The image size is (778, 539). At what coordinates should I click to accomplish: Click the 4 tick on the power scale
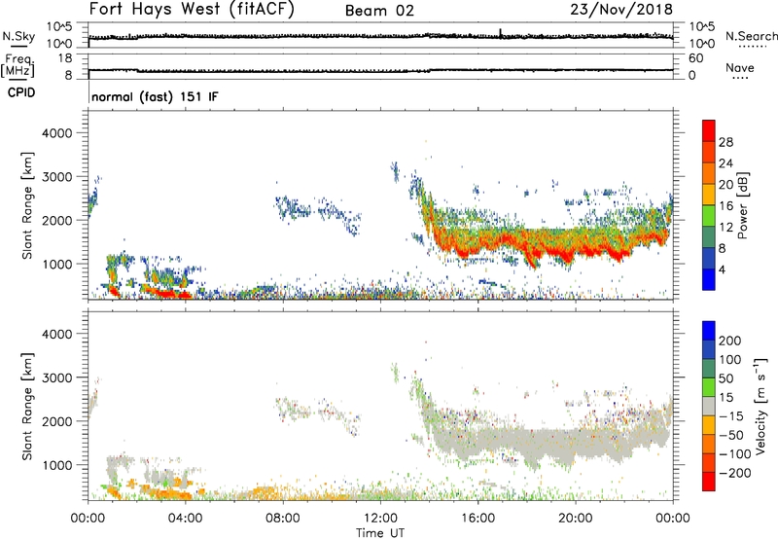click(x=723, y=270)
